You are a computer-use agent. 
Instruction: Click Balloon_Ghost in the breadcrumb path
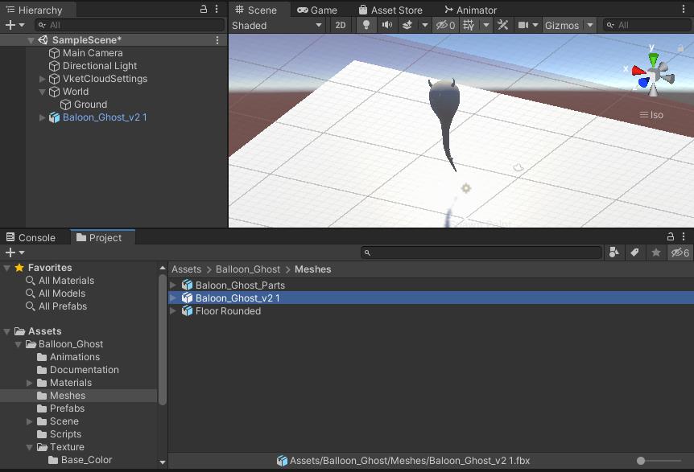click(248, 269)
